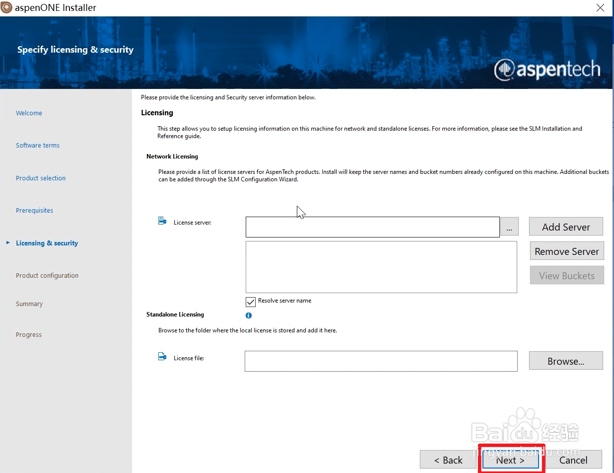This screenshot has width=614, height=473.
Task: Select the Product configuration step
Action: (x=47, y=276)
